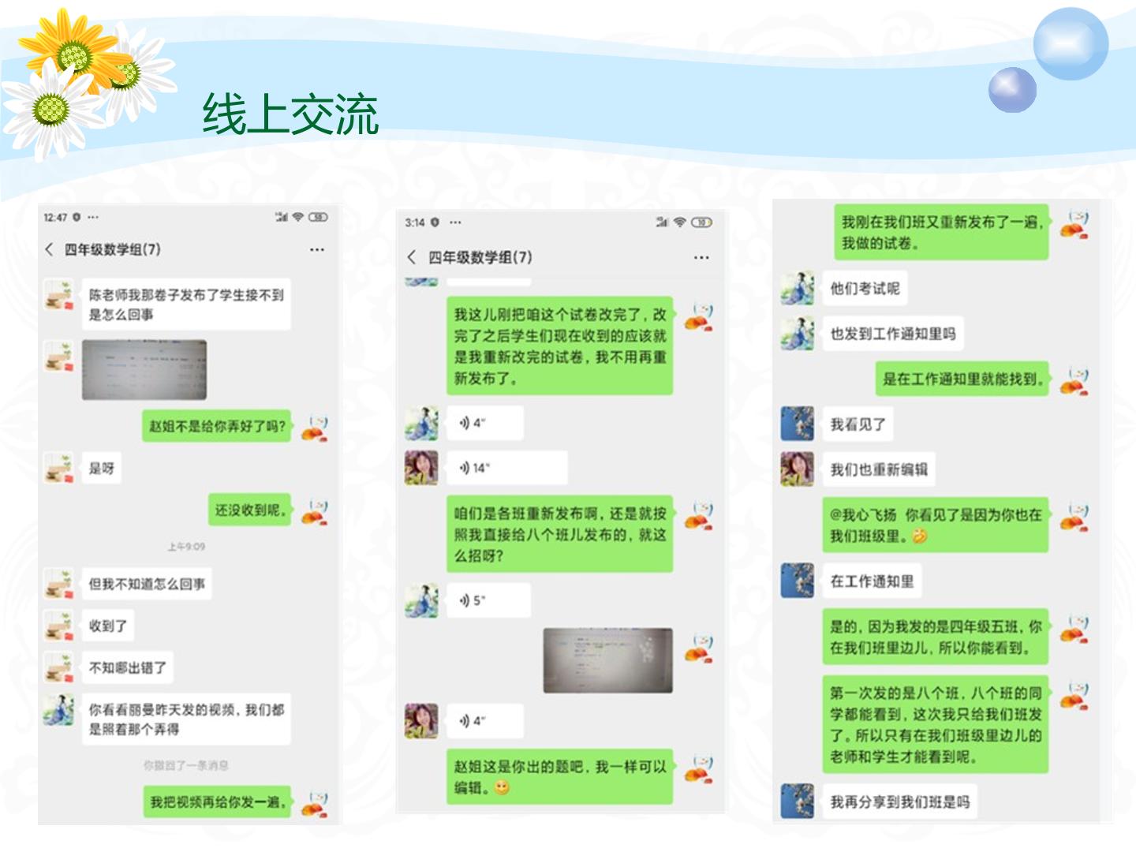Screen dimensions: 1136x852
Task: Select the 你撤回了一条消息 notice
Action: pyautogui.click(x=186, y=765)
